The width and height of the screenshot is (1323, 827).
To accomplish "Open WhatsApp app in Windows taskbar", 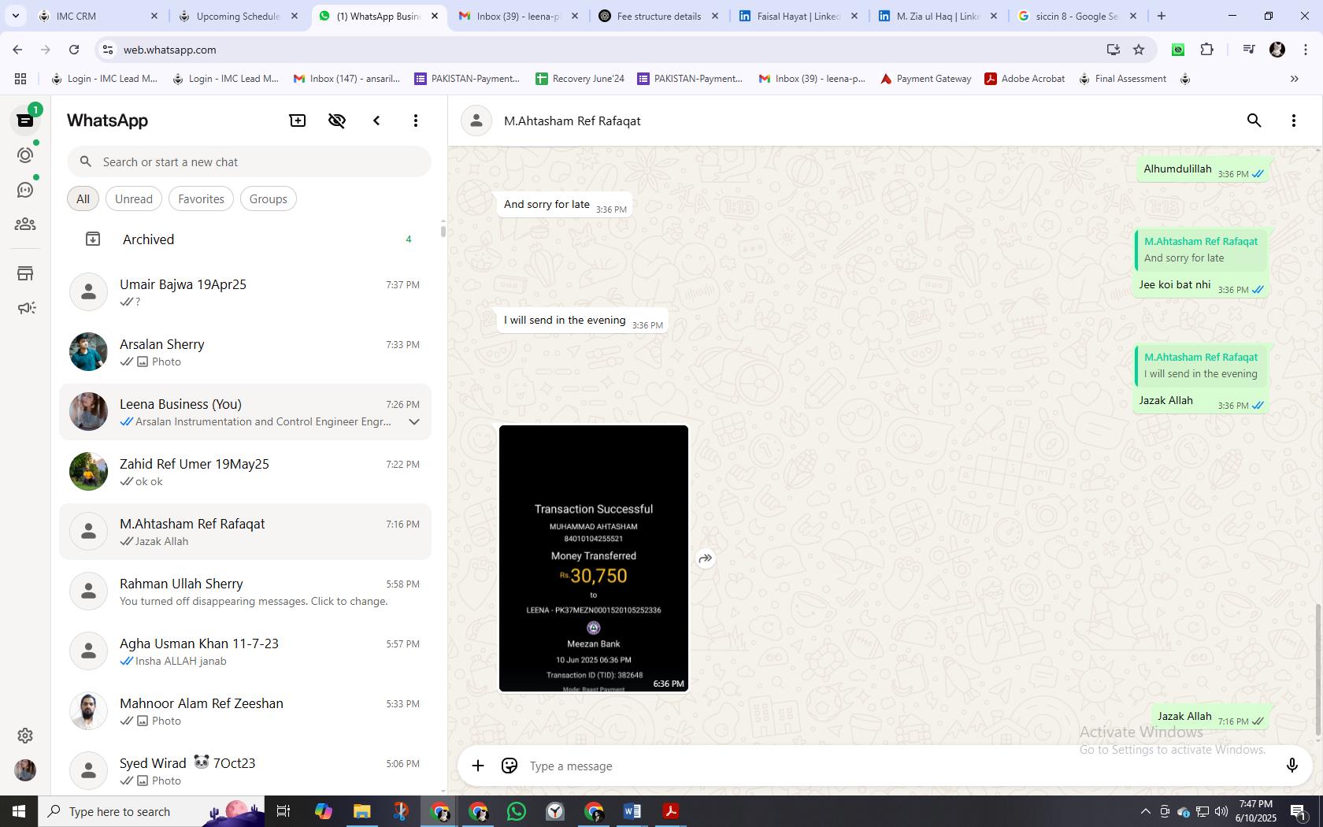I will (517, 811).
